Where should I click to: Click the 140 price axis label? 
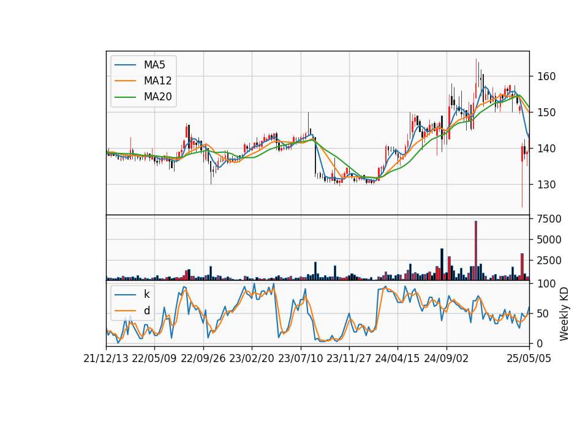point(546,148)
